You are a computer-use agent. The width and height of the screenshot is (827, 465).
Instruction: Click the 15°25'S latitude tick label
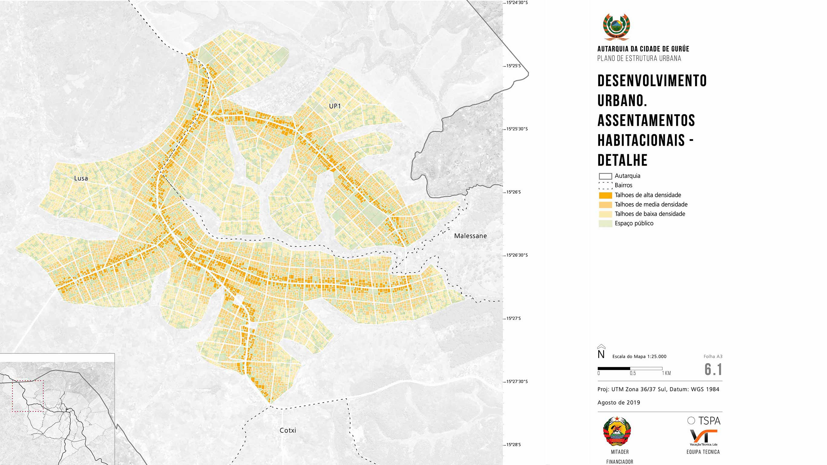tap(513, 66)
